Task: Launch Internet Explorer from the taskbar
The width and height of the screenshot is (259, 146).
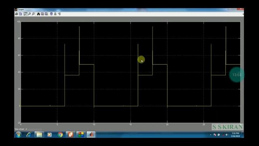Action: click(x=29, y=135)
